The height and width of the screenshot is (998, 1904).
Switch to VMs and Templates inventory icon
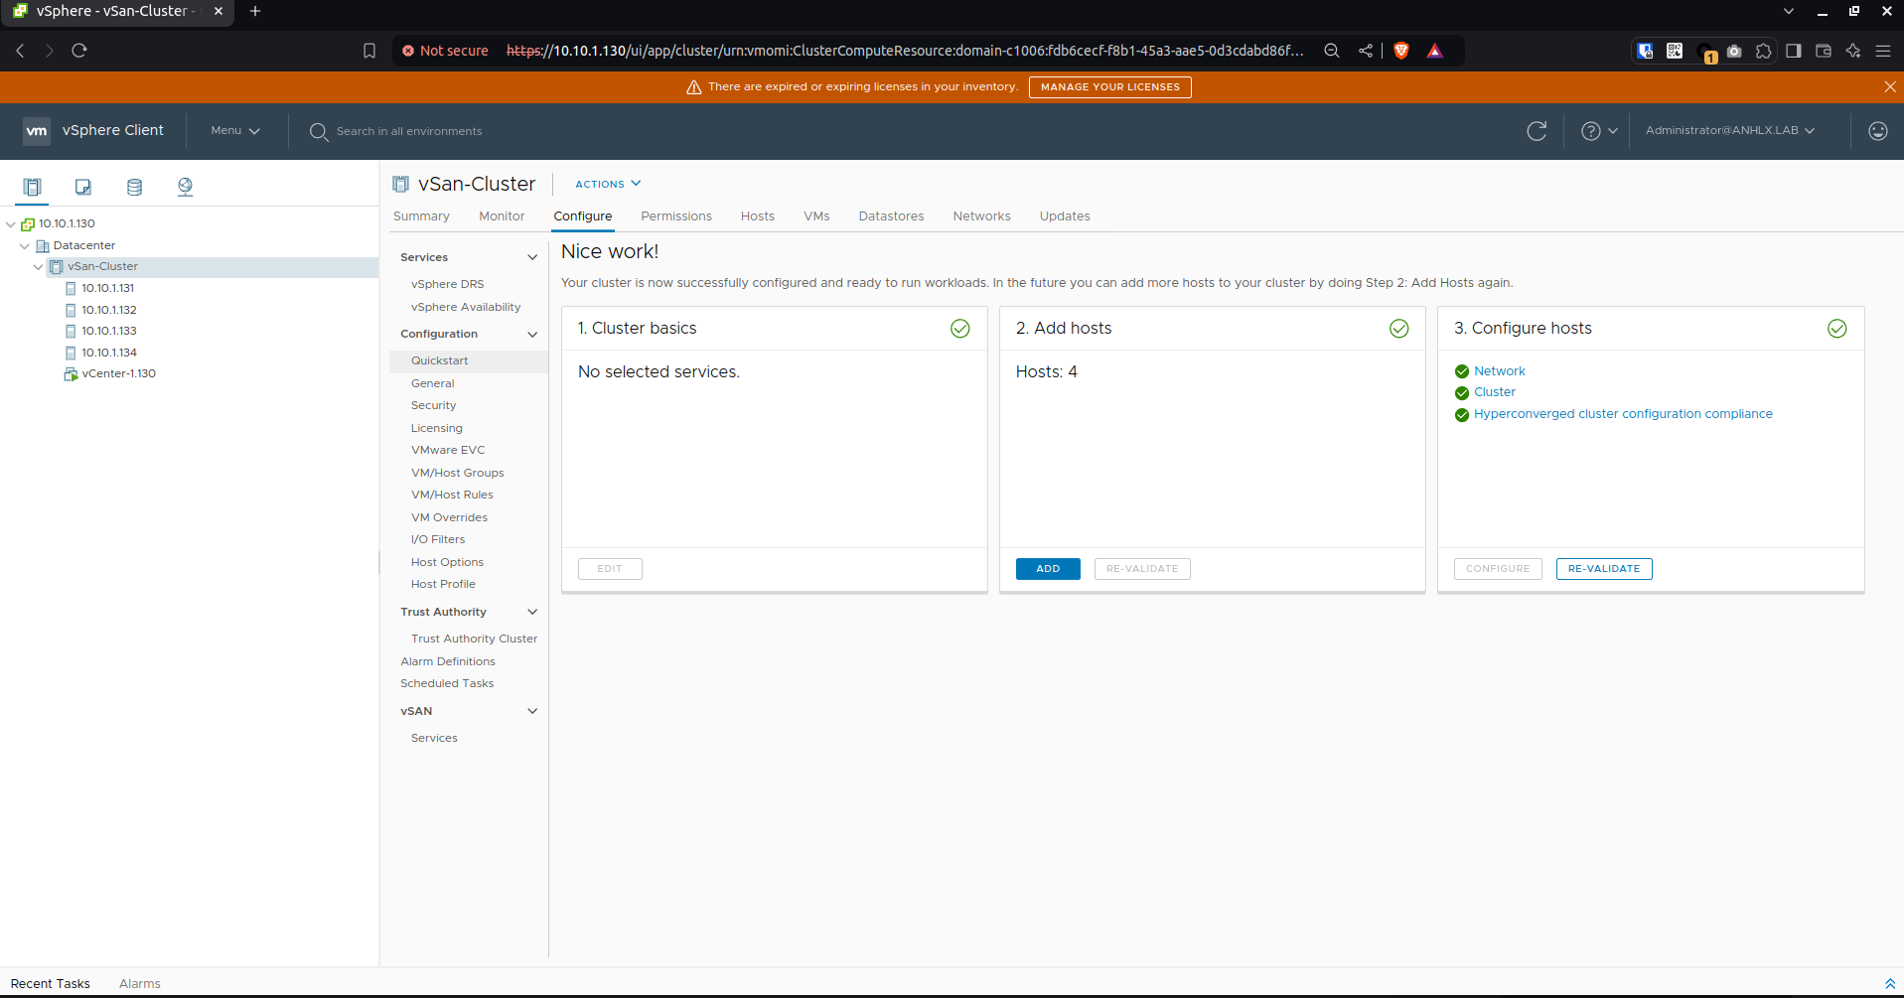click(83, 187)
